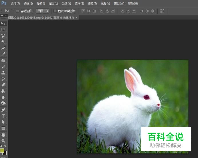Open the 滤镜 menu
This screenshot has width=198, height=158.
pyautogui.click(x=92, y=3)
